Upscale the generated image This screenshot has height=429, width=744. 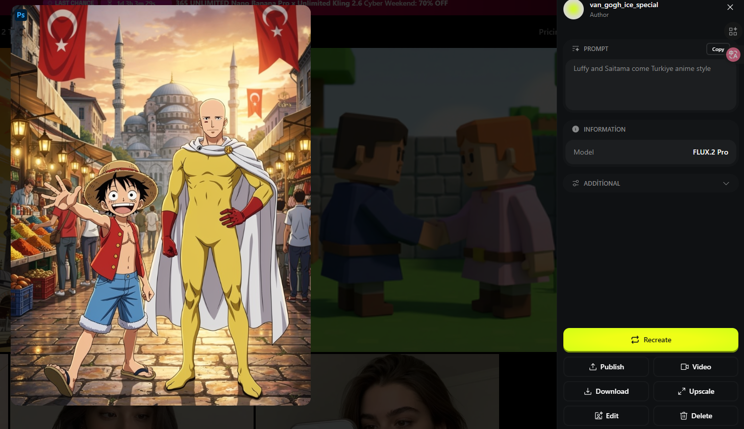pyautogui.click(x=696, y=391)
